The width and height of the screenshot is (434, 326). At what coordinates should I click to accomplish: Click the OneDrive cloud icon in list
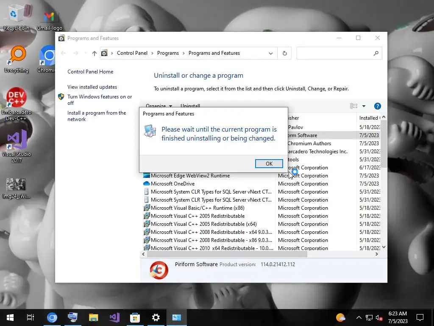tap(146, 183)
